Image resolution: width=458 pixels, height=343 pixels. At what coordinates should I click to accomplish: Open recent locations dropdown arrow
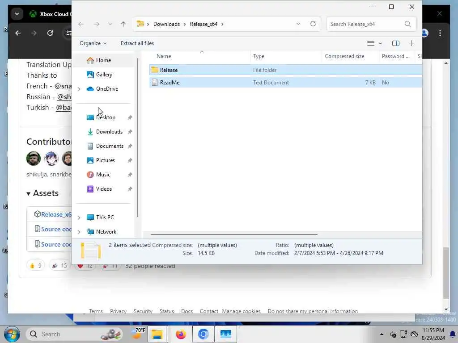110,24
